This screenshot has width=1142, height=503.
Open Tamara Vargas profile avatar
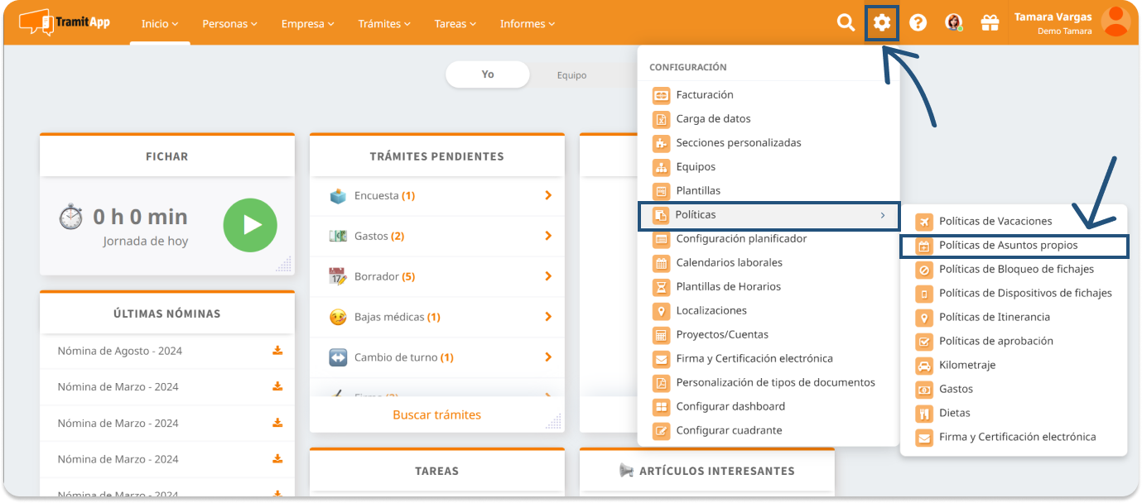pyautogui.click(x=1115, y=22)
